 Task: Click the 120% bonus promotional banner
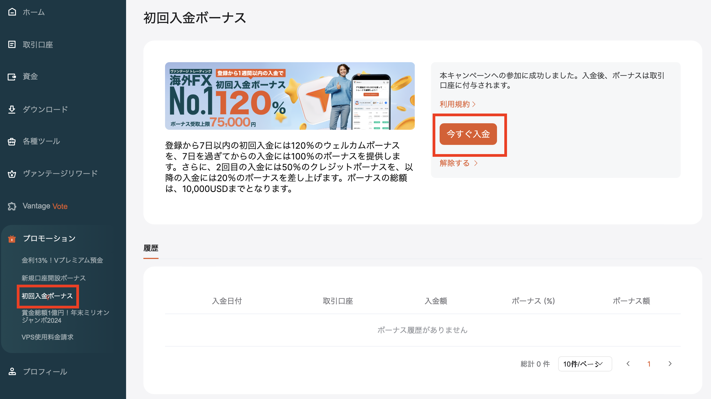290,96
